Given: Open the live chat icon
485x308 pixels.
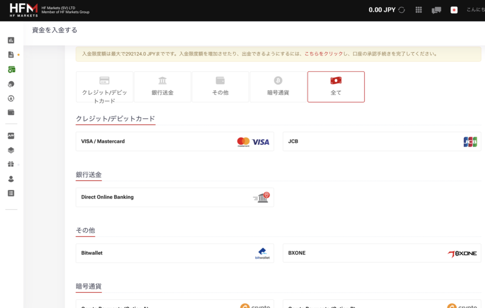Looking at the screenshot, I should 436,10.
